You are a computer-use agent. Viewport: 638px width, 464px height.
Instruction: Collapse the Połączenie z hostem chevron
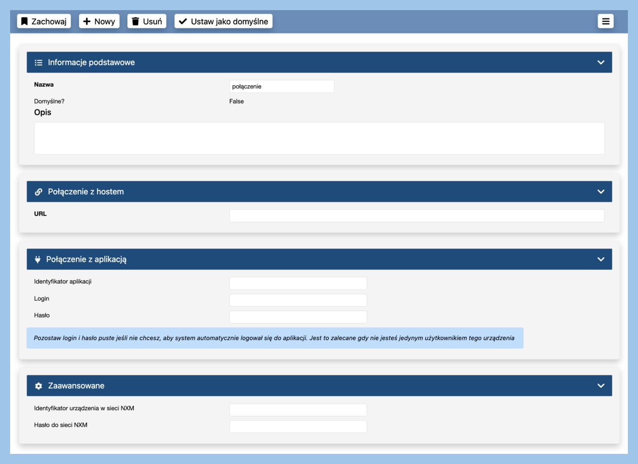(x=601, y=192)
